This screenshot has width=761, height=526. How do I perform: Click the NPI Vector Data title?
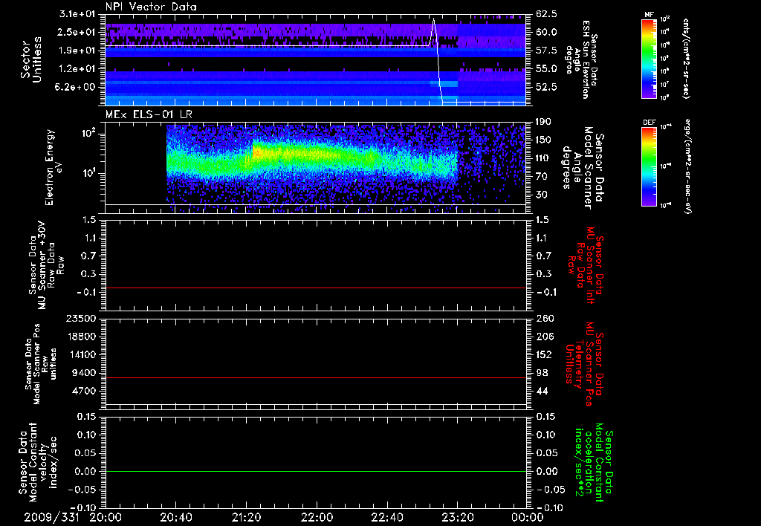click(x=151, y=7)
